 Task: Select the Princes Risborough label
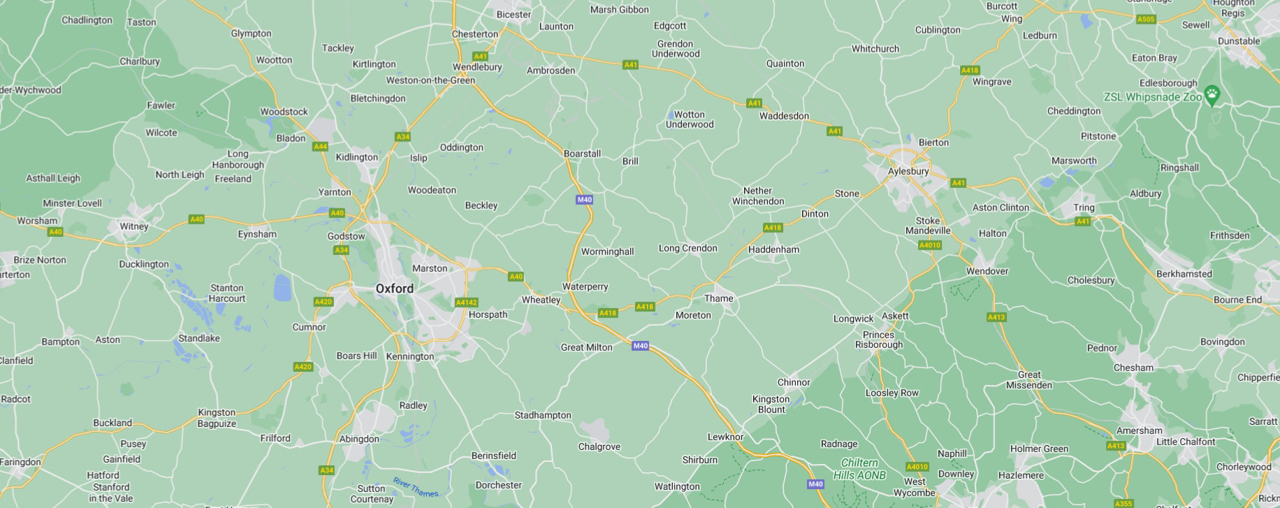click(879, 340)
